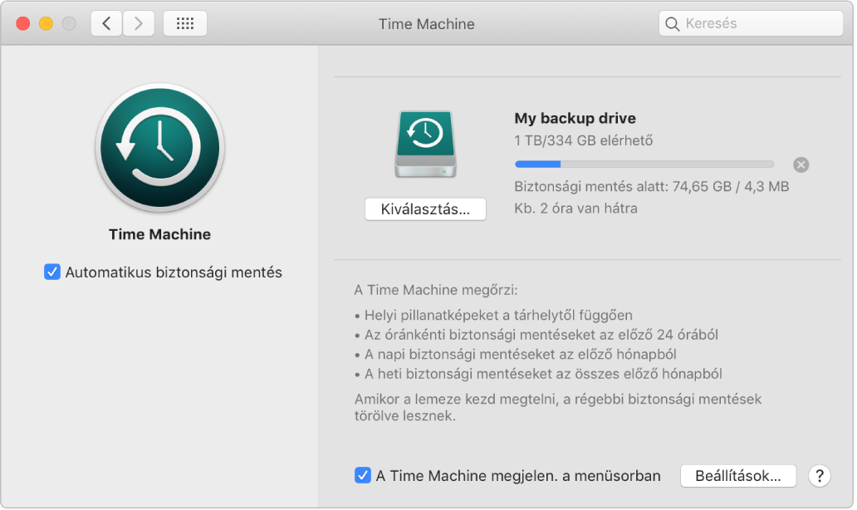
Task: Click the 1 TB/334 GB available text
Action: tap(583, 140)
